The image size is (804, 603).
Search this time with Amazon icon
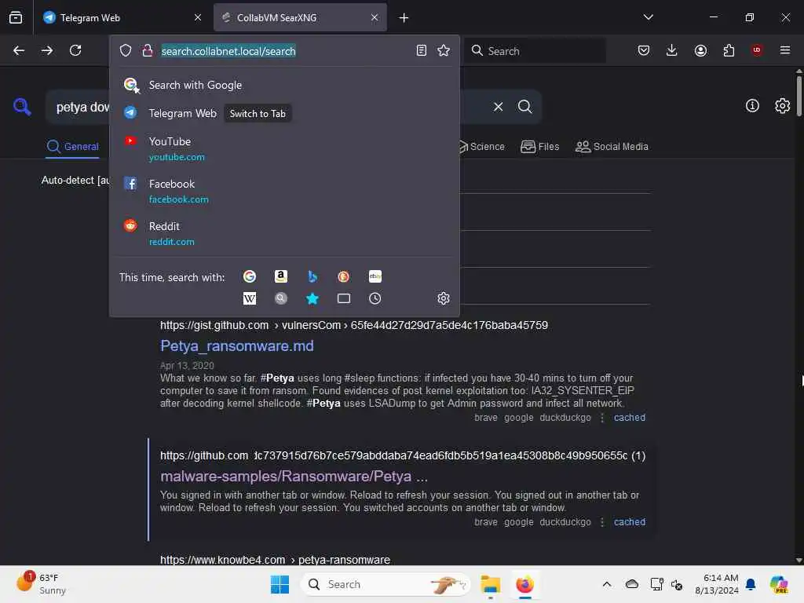(x=281, y=276)
